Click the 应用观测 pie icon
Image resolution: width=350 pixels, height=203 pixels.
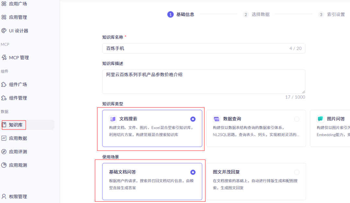click(4, 165)
